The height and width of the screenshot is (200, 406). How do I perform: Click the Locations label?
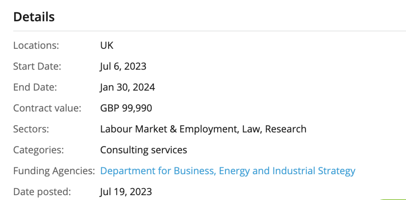(x=36, y=45)
